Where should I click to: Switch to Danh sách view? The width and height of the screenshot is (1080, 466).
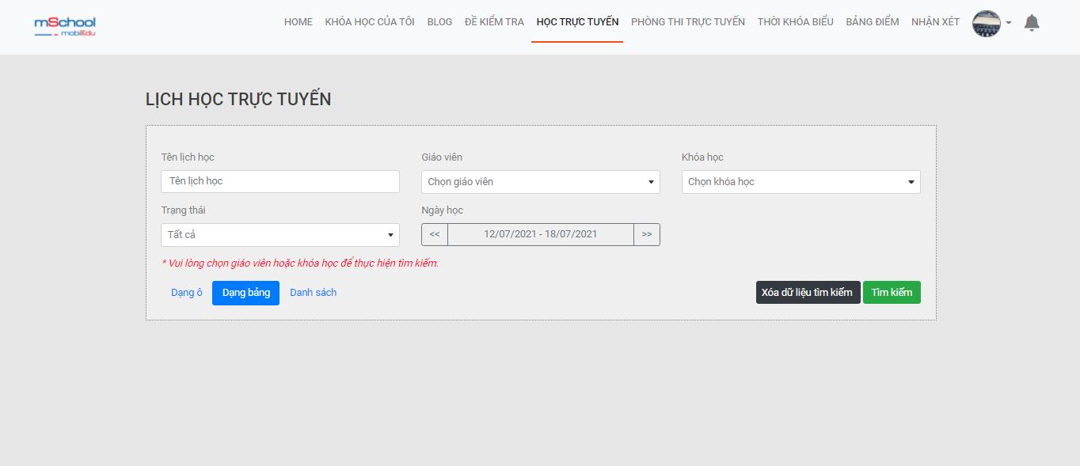313,293
